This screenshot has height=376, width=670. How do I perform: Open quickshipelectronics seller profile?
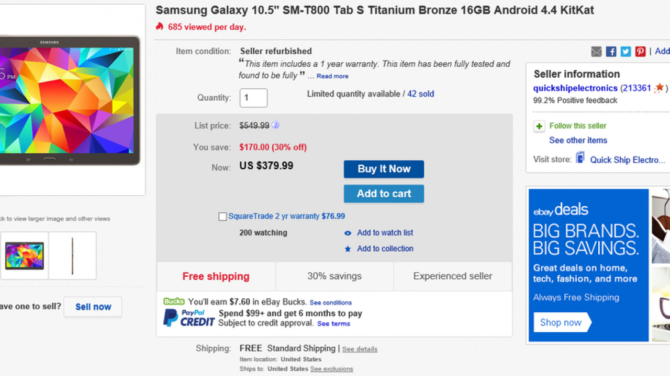pyautogui.click(x=575, y=88)
